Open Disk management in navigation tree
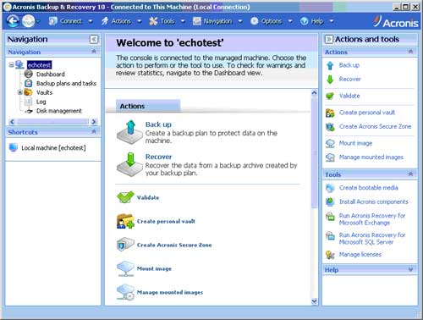Viewport: 423px width, 320px height. pyautogui.click(x=59, y=111)
